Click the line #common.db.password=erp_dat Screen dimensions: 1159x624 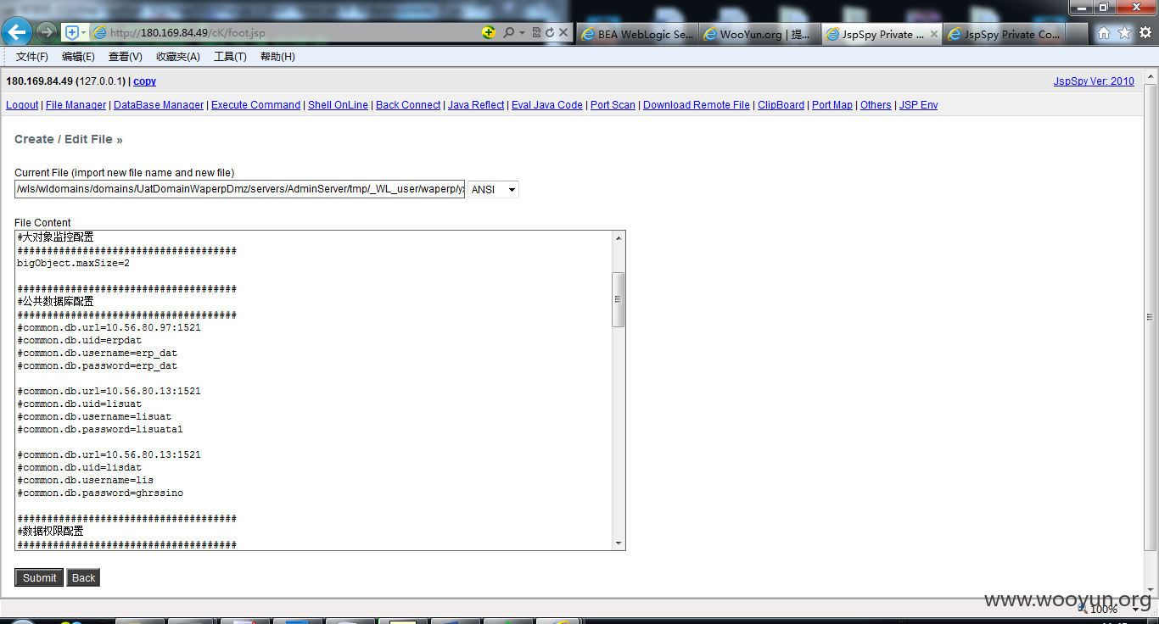(97, 365)
